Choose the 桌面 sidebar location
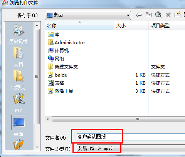The height and width of the screenshot is (157, 185). 19,126
